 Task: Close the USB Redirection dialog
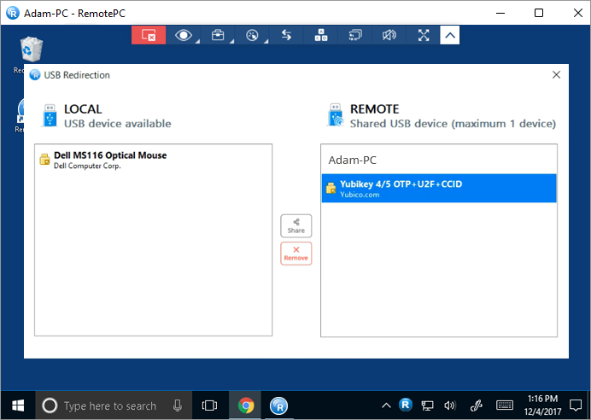coord(557,75)
